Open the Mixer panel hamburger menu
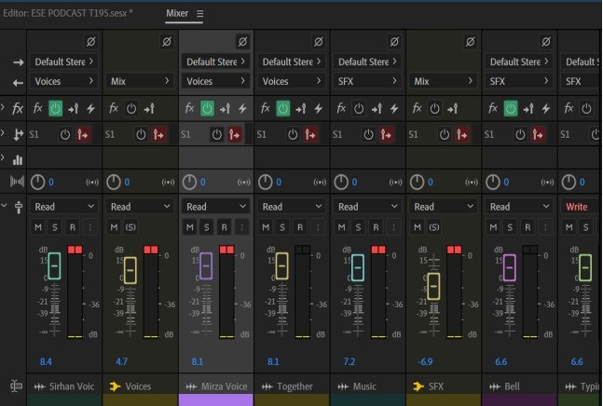 [x=199, y=15]
